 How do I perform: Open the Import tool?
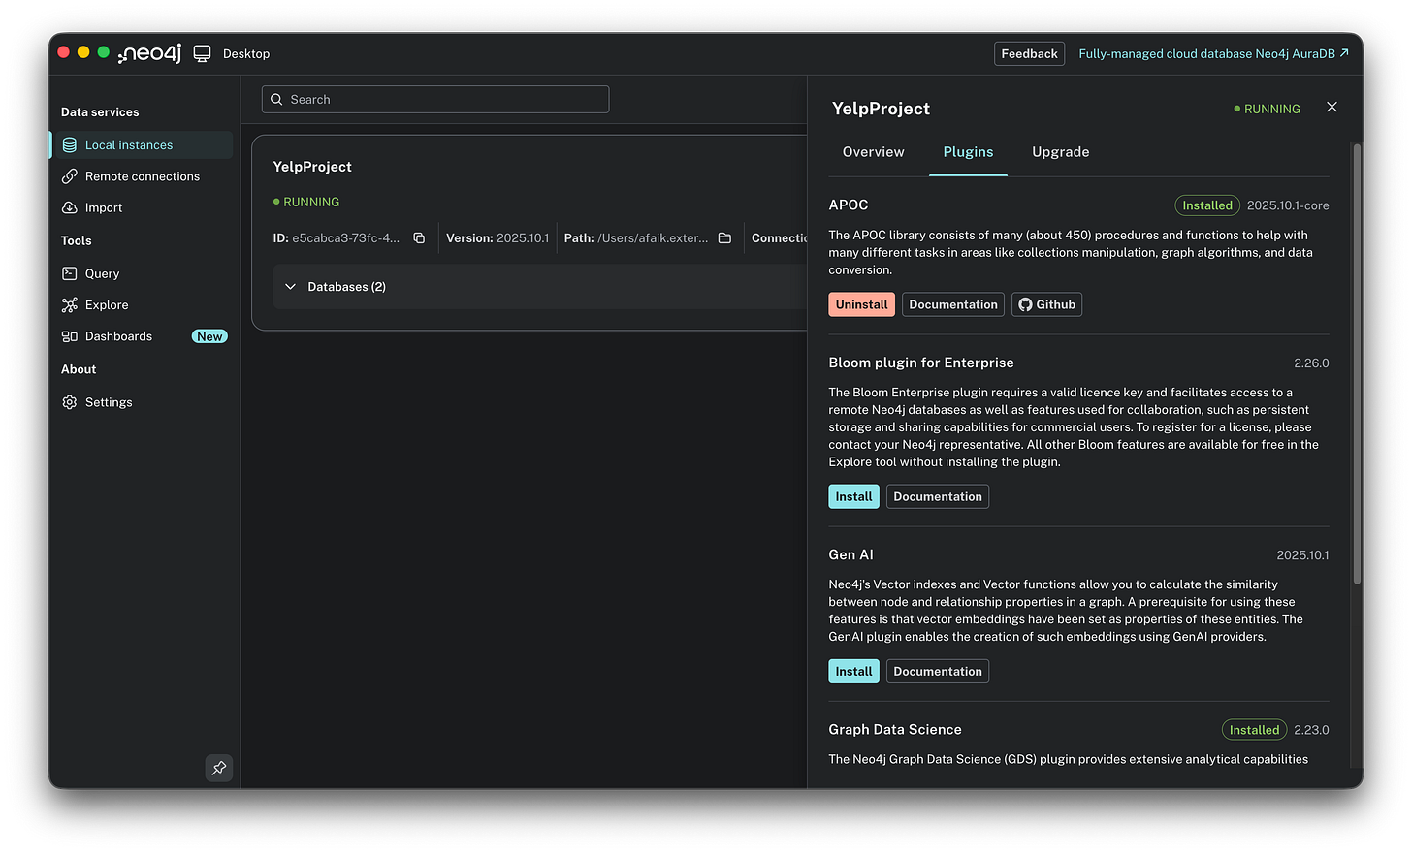point(102,207)
